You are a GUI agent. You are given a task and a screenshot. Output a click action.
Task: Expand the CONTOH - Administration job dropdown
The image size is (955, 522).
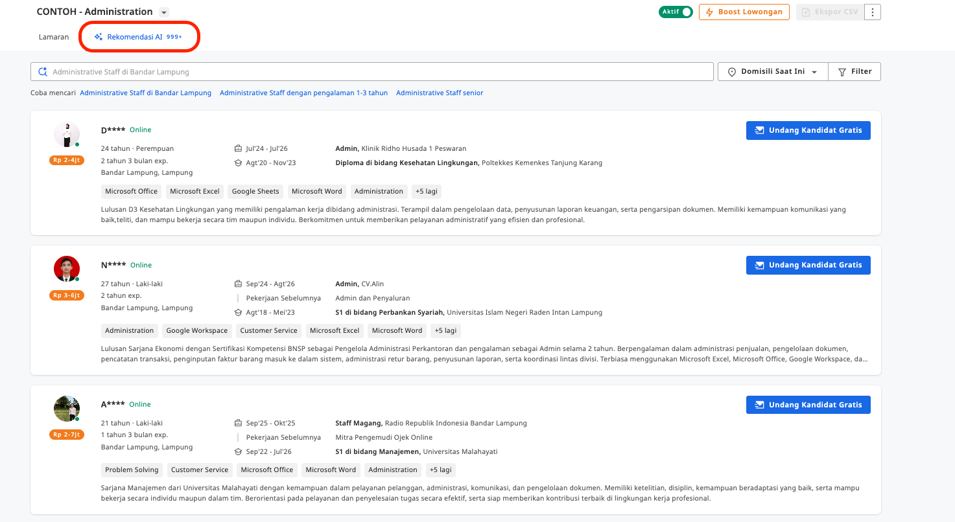[164, 12]
